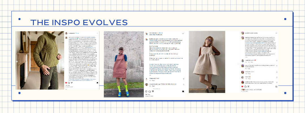
Task: Like the first comment on cream dress post
Action: click(277, 61)
